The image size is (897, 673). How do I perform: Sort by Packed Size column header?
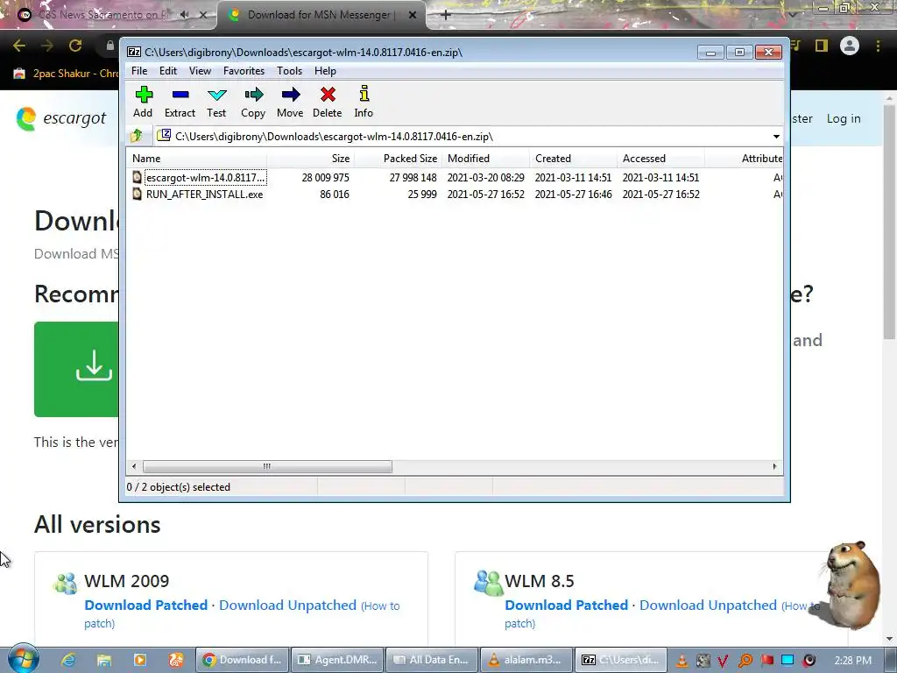click(x=399, y=159)
